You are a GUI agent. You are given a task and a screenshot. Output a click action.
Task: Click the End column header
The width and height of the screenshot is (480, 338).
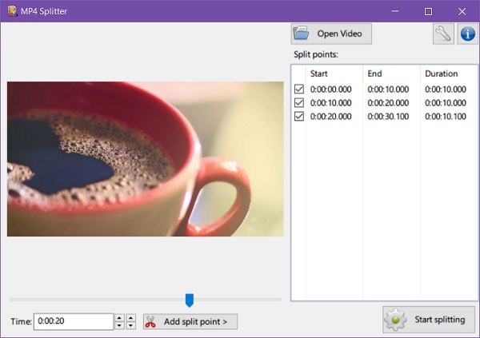point(374,74)
